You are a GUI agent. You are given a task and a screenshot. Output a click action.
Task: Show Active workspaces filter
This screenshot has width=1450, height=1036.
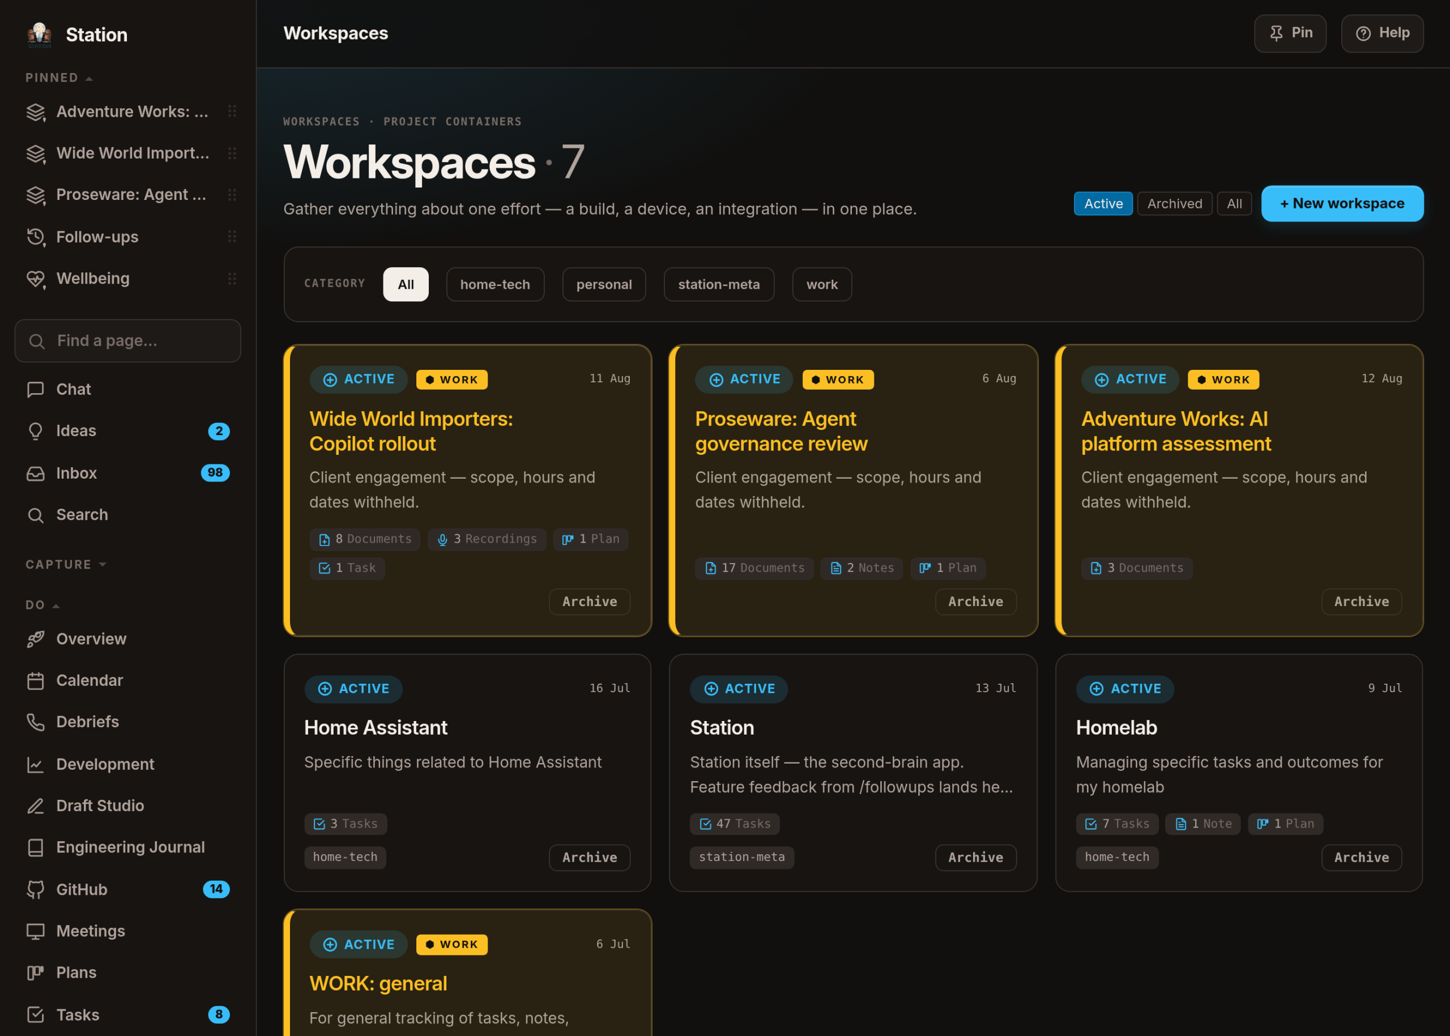point(1103,203)
